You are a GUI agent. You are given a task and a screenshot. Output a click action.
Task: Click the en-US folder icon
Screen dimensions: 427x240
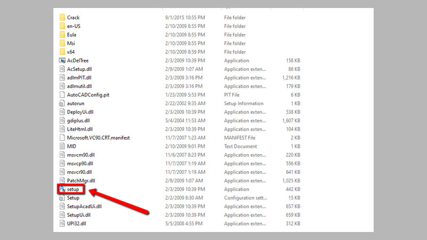tap(62, 26)
